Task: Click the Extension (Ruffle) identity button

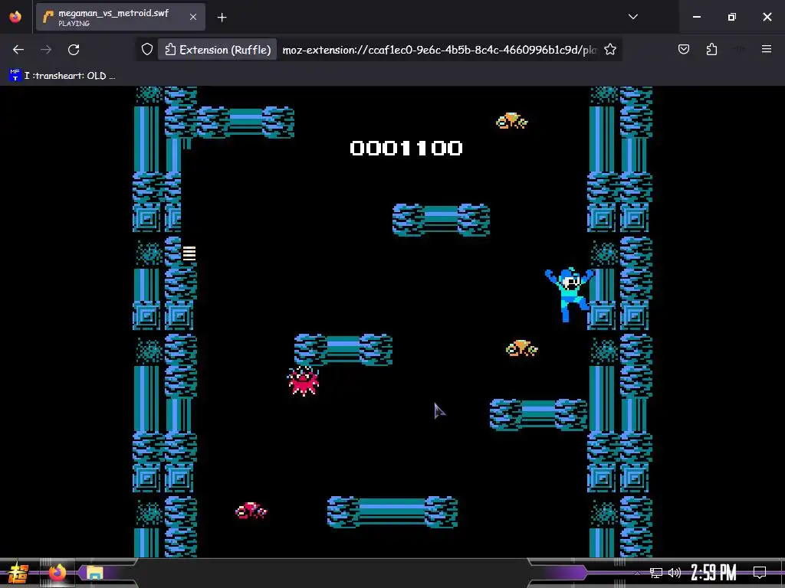Action: (217, 50)
